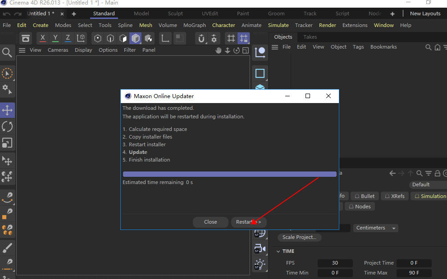
Task: Toggle workplane grid icon
Action: [x=231, y=38]
